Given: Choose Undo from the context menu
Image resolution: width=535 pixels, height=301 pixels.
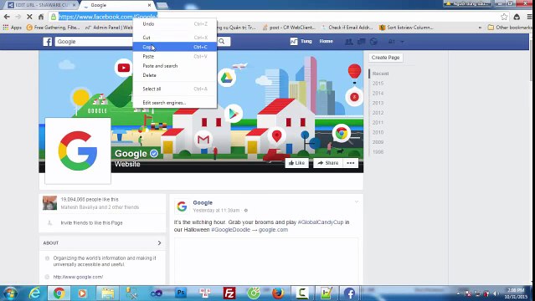Looking at the screenshot, I should click(x=175, y=24).
